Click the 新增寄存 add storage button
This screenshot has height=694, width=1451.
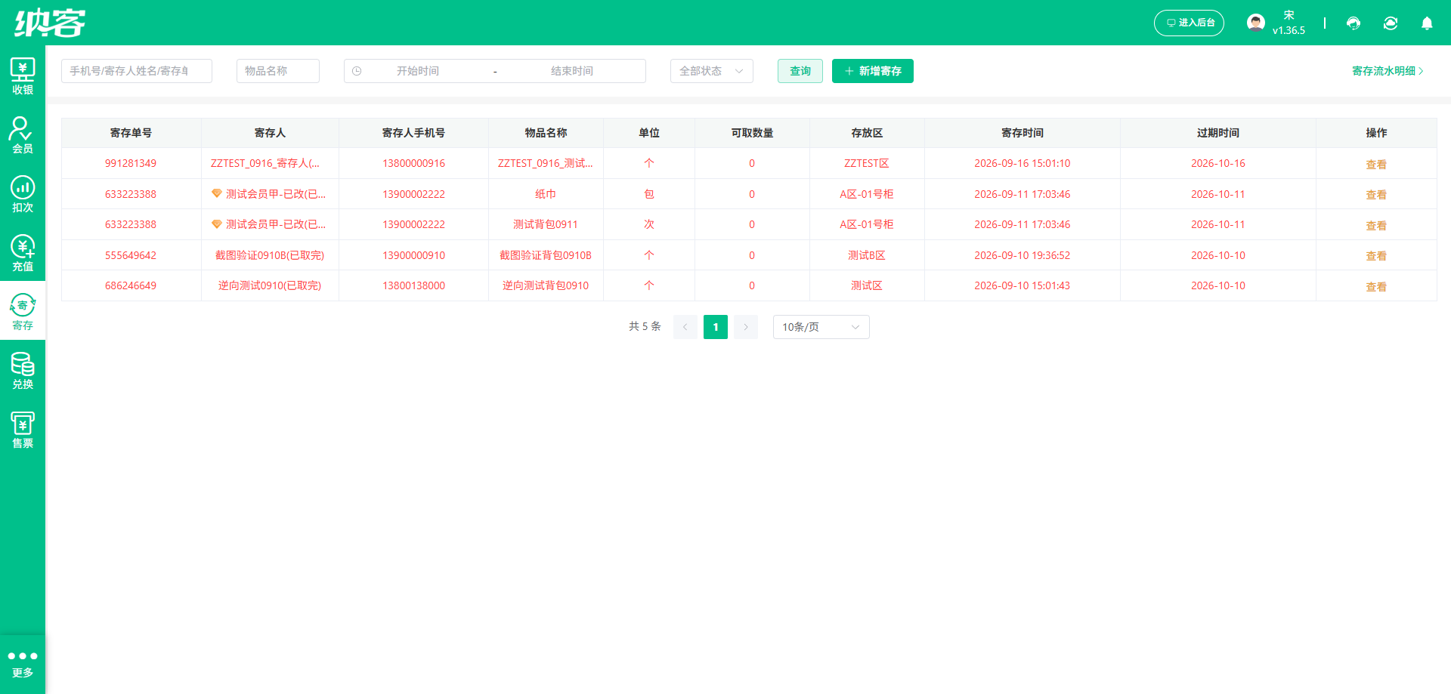(873, 71)
